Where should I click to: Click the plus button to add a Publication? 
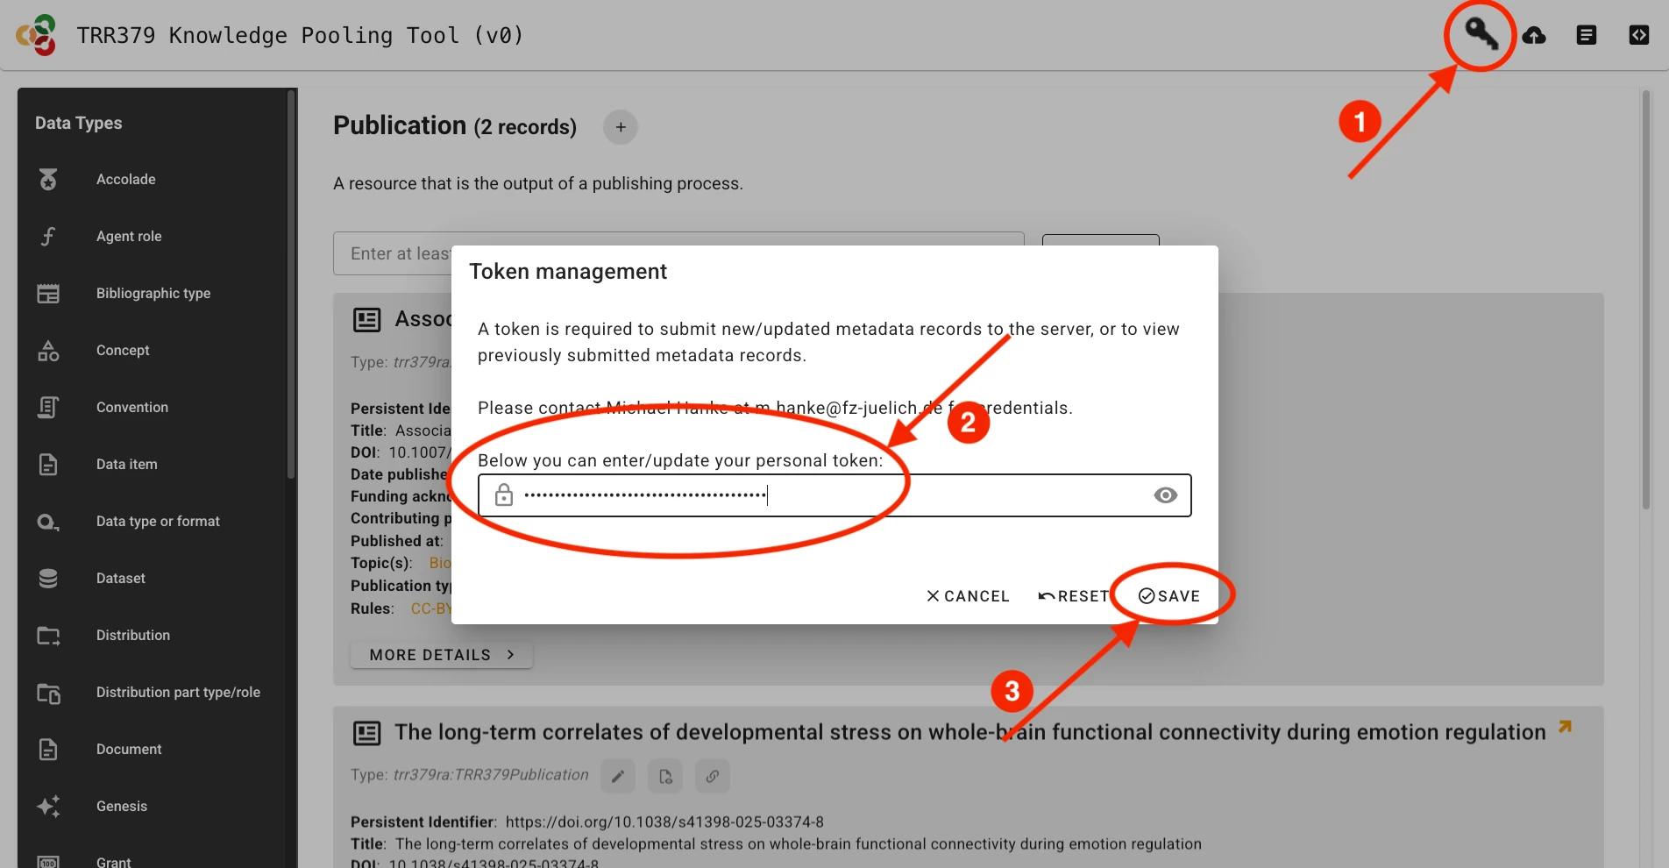(621, 127)
